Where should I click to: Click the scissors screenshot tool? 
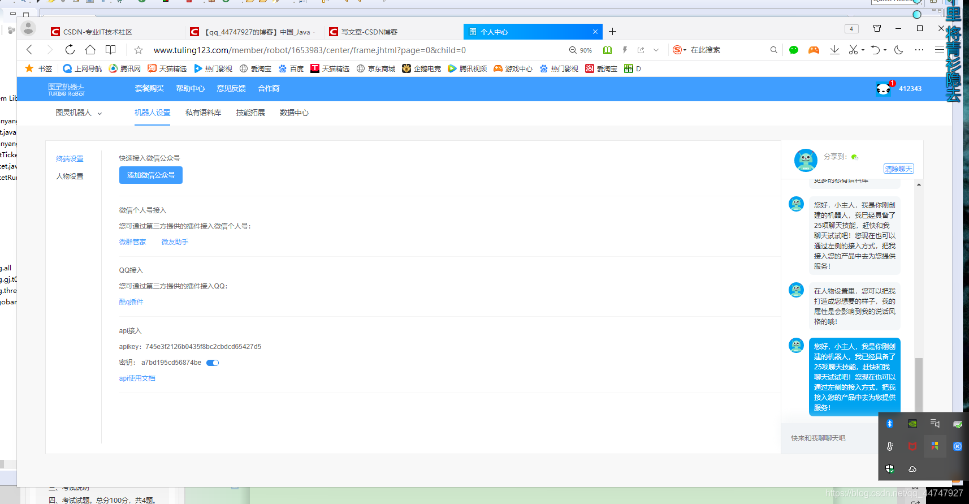pos(853,50)
